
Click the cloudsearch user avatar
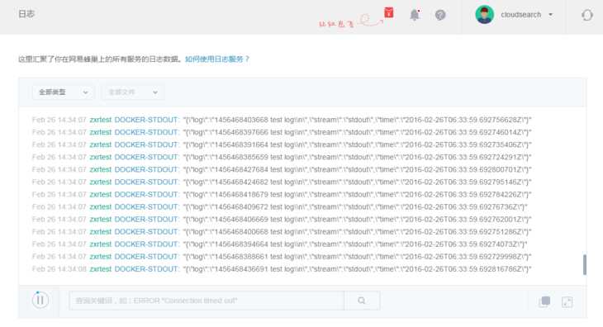point(485,15)
